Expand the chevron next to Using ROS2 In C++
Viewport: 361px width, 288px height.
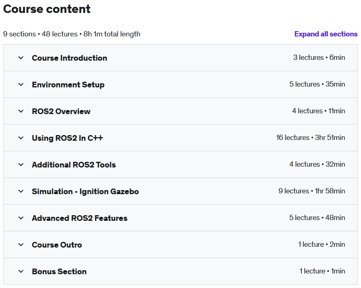21,138
